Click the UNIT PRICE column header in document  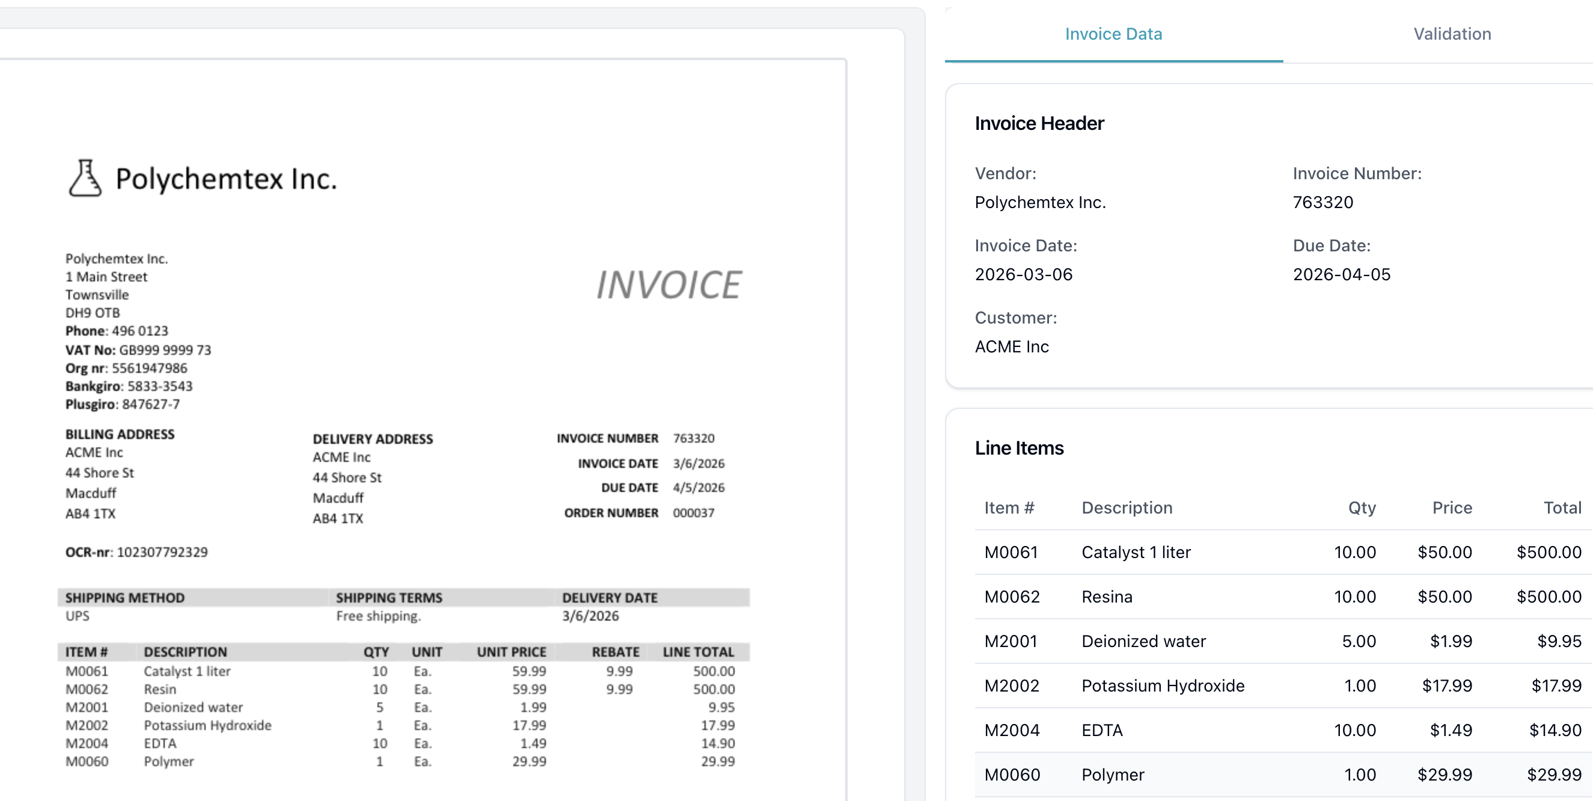(512, 652)
